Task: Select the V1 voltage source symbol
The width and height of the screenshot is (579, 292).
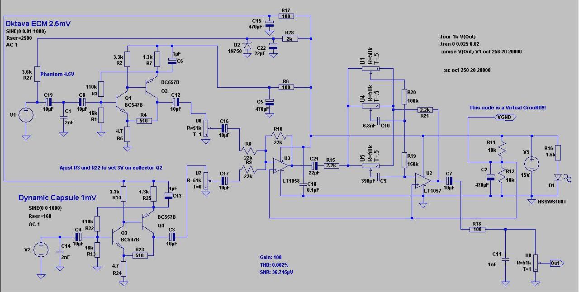Action: point(26,115)
